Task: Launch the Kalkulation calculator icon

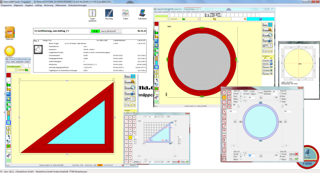Action: pos(142,13)
